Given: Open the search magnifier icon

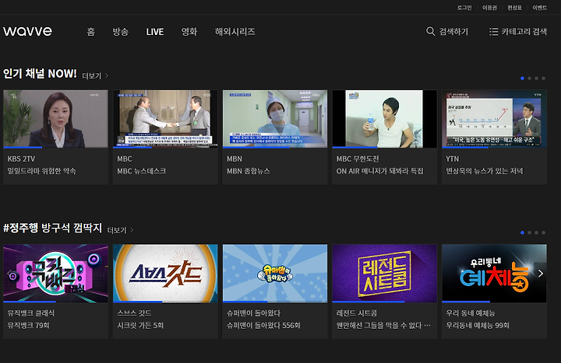Looking at the screenshot, I should point(430,31).
